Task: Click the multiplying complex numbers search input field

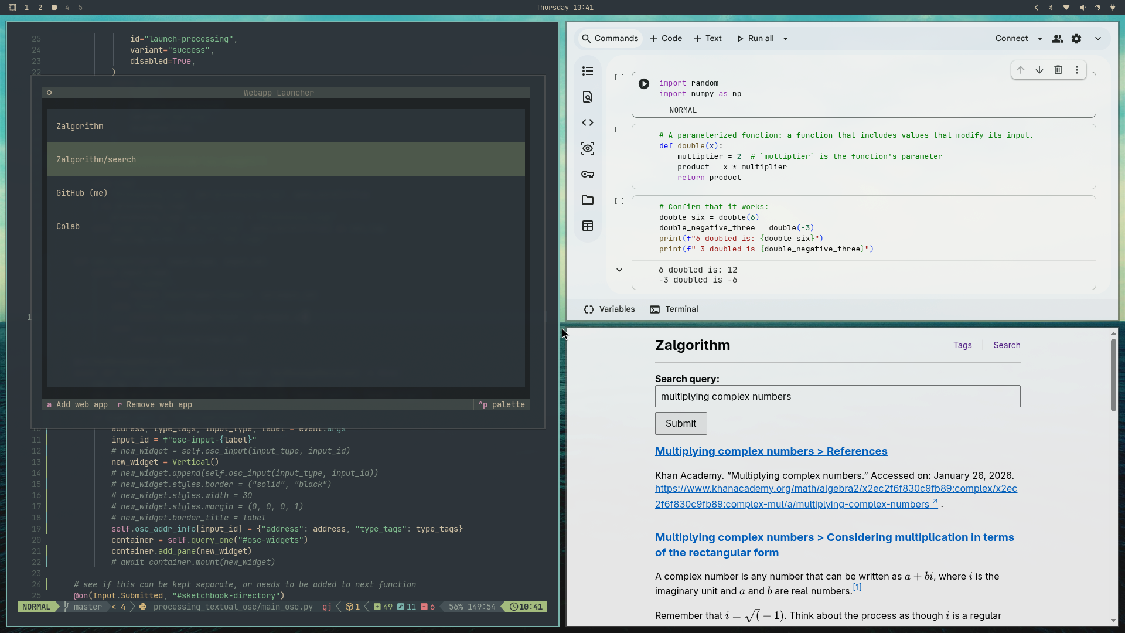Action: [x=837, y=396]
